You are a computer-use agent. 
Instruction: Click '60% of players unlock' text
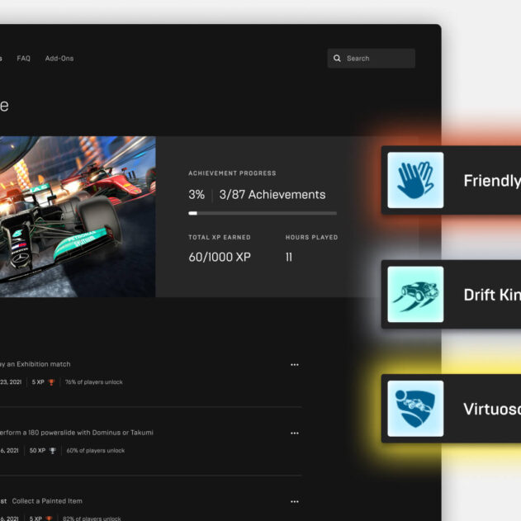[96, 451]
